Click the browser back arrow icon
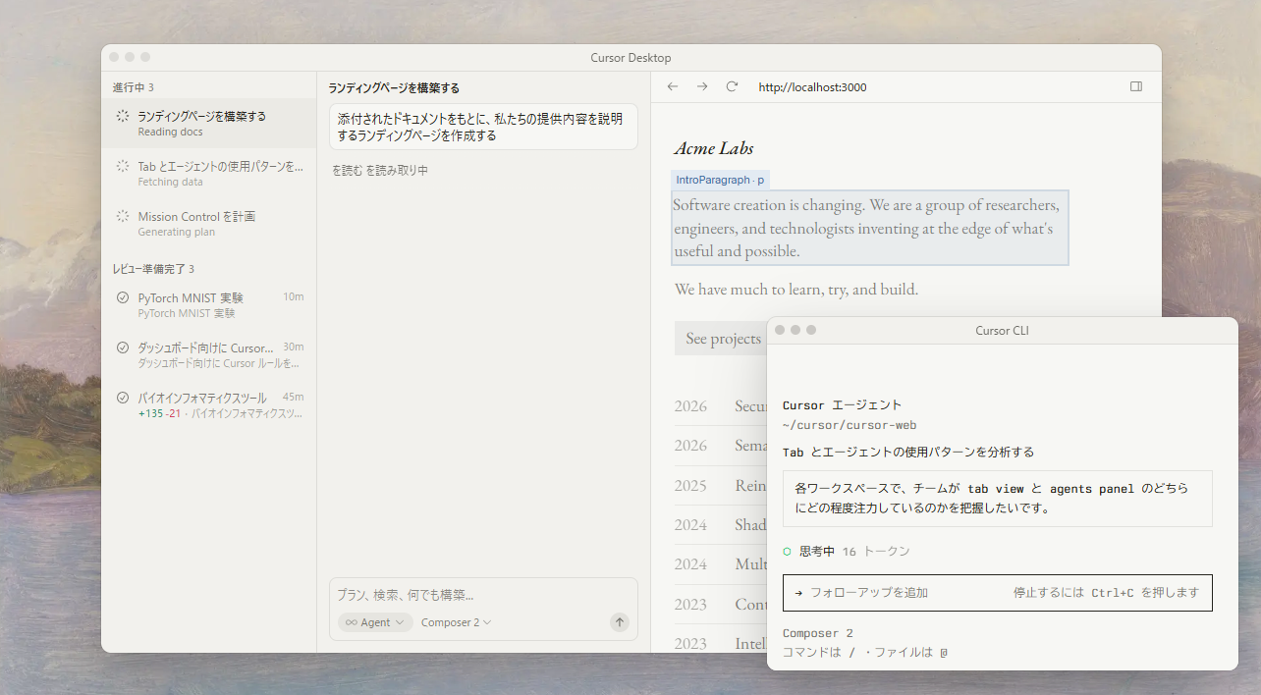 pos(673,86)
